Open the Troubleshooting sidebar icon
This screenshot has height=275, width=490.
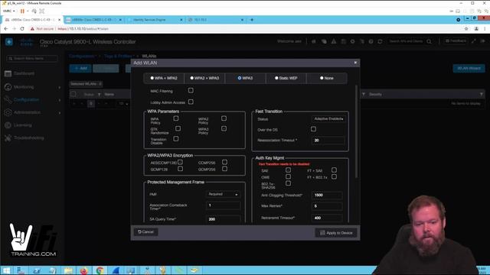pos(8,137)
